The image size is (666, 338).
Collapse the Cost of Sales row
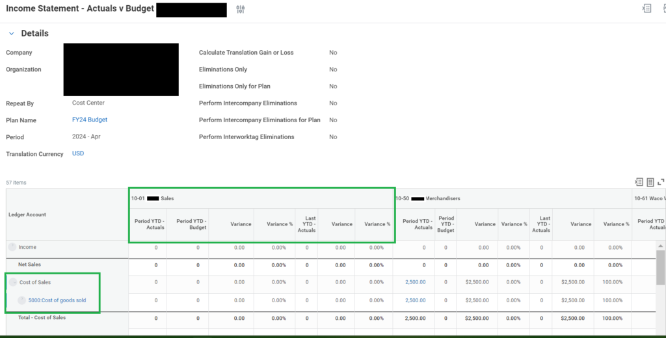click(x=13, y=282)
